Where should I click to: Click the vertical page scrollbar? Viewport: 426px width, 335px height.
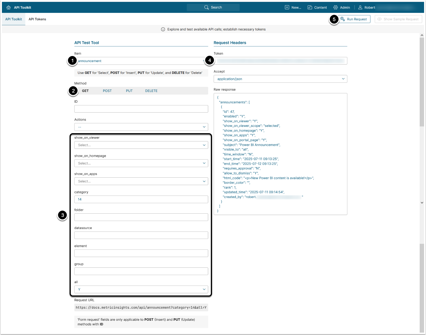(422, 82)
